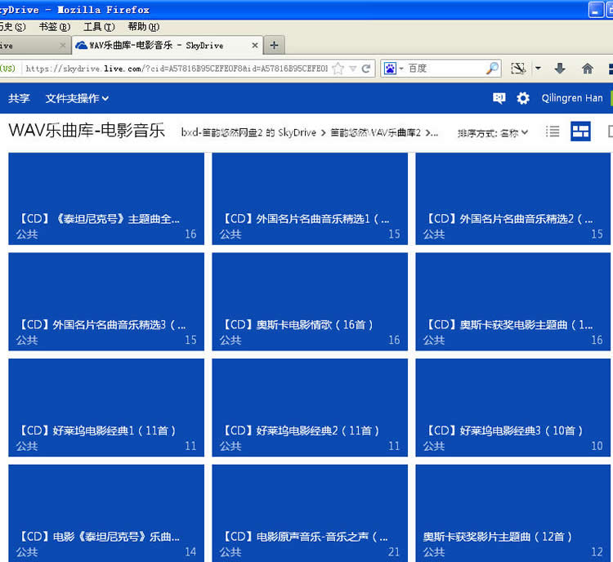This screenshot has height=562, width=613.
Task: Open the 帮助 help menu
Action: [144, 27]
